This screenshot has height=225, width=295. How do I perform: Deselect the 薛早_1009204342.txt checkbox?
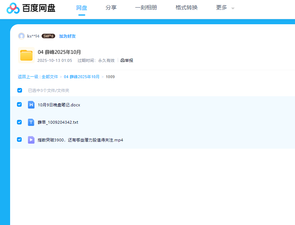click(19, 122)
